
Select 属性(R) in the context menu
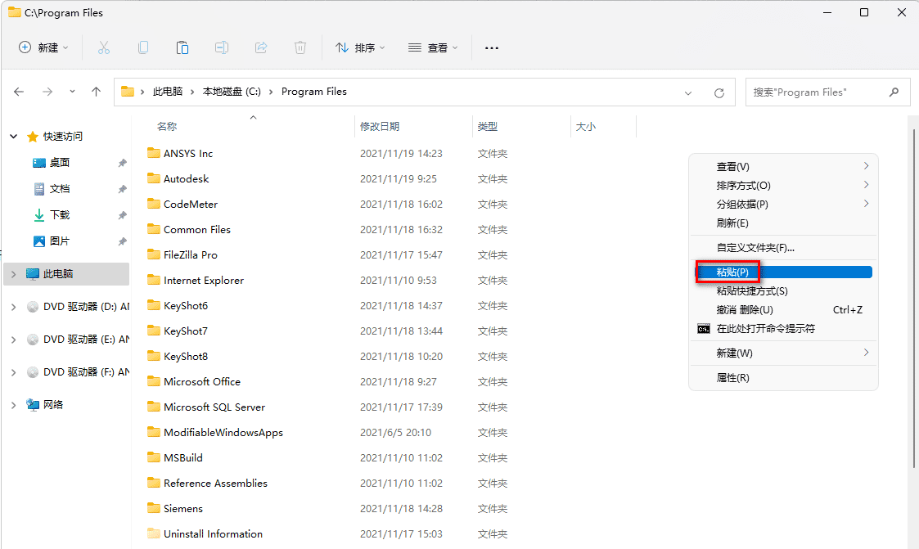pyautogui.click(x=732, y=378)
